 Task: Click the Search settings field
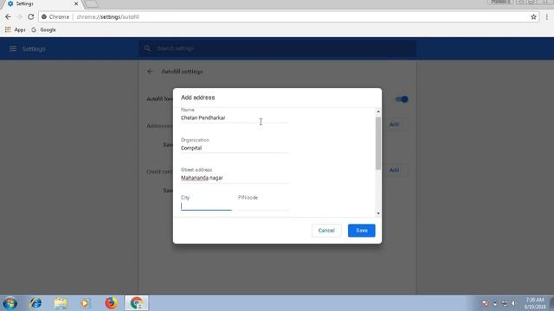click(277, 48)
